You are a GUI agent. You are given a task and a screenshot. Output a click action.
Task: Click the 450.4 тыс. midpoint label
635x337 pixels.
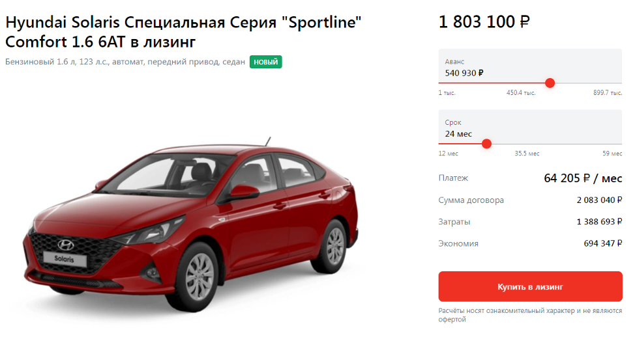[521, 93]
